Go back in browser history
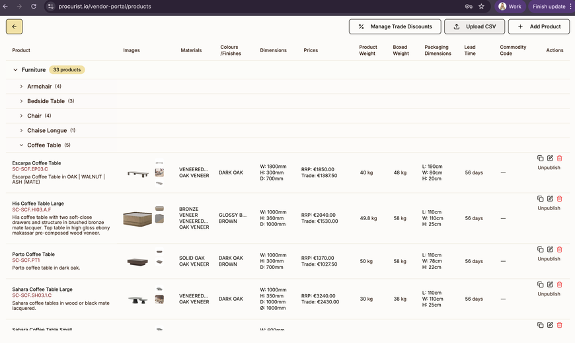Viewport: 575px width, 343px height. coord(5,6)
